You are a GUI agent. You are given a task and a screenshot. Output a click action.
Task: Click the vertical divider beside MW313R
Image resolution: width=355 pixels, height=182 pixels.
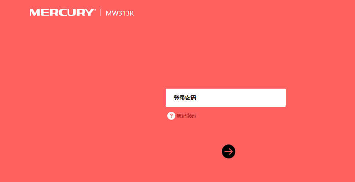100,13
